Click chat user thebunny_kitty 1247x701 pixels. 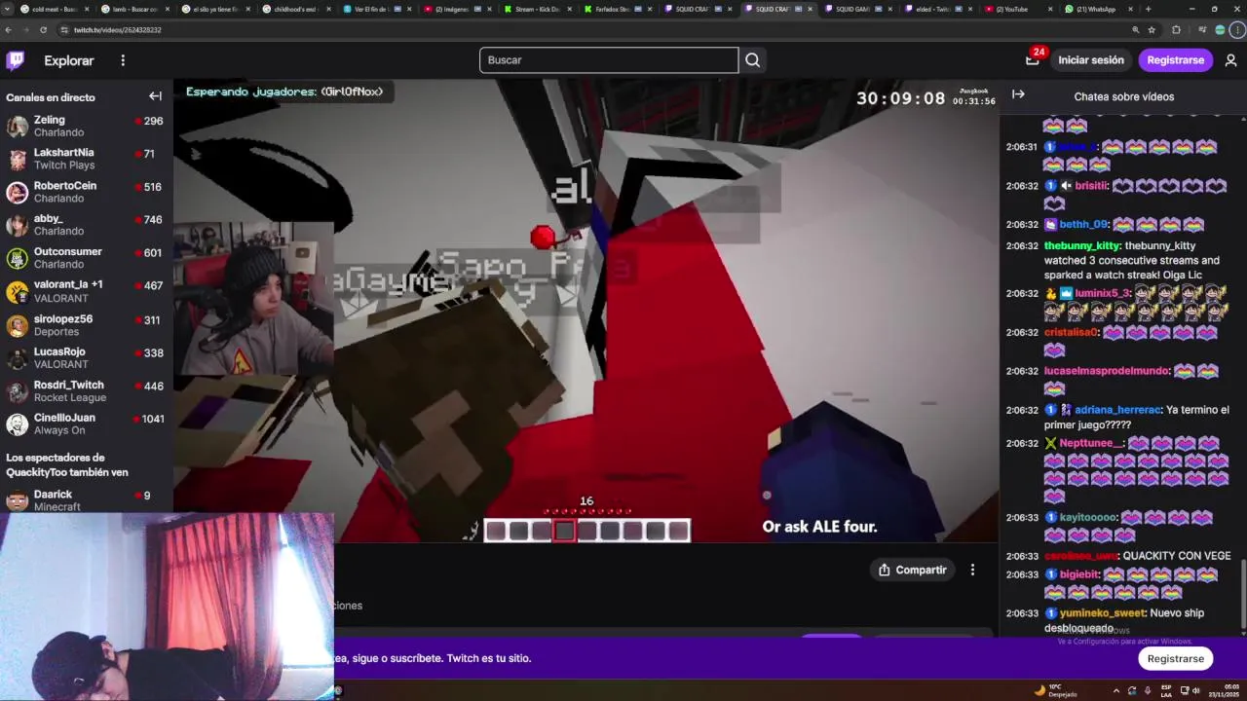tap(1081, 246)
